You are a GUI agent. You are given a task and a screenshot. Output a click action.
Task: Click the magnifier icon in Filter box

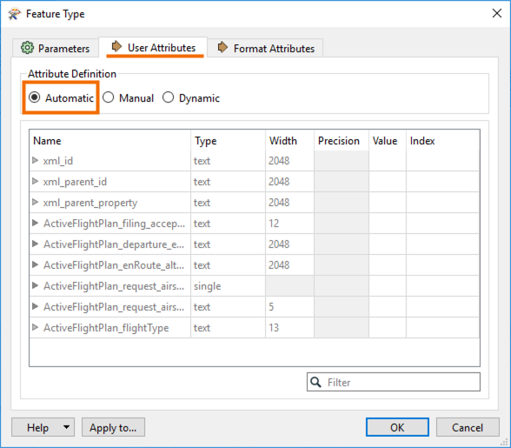[315, 382]
